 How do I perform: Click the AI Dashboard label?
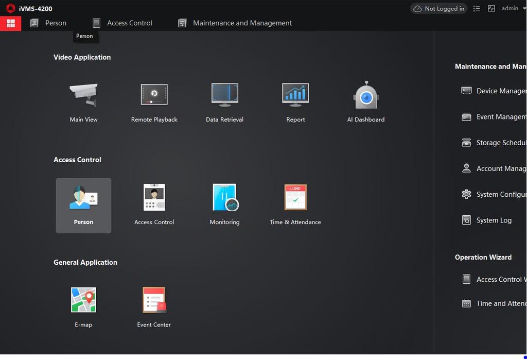(x=366, y=119)
